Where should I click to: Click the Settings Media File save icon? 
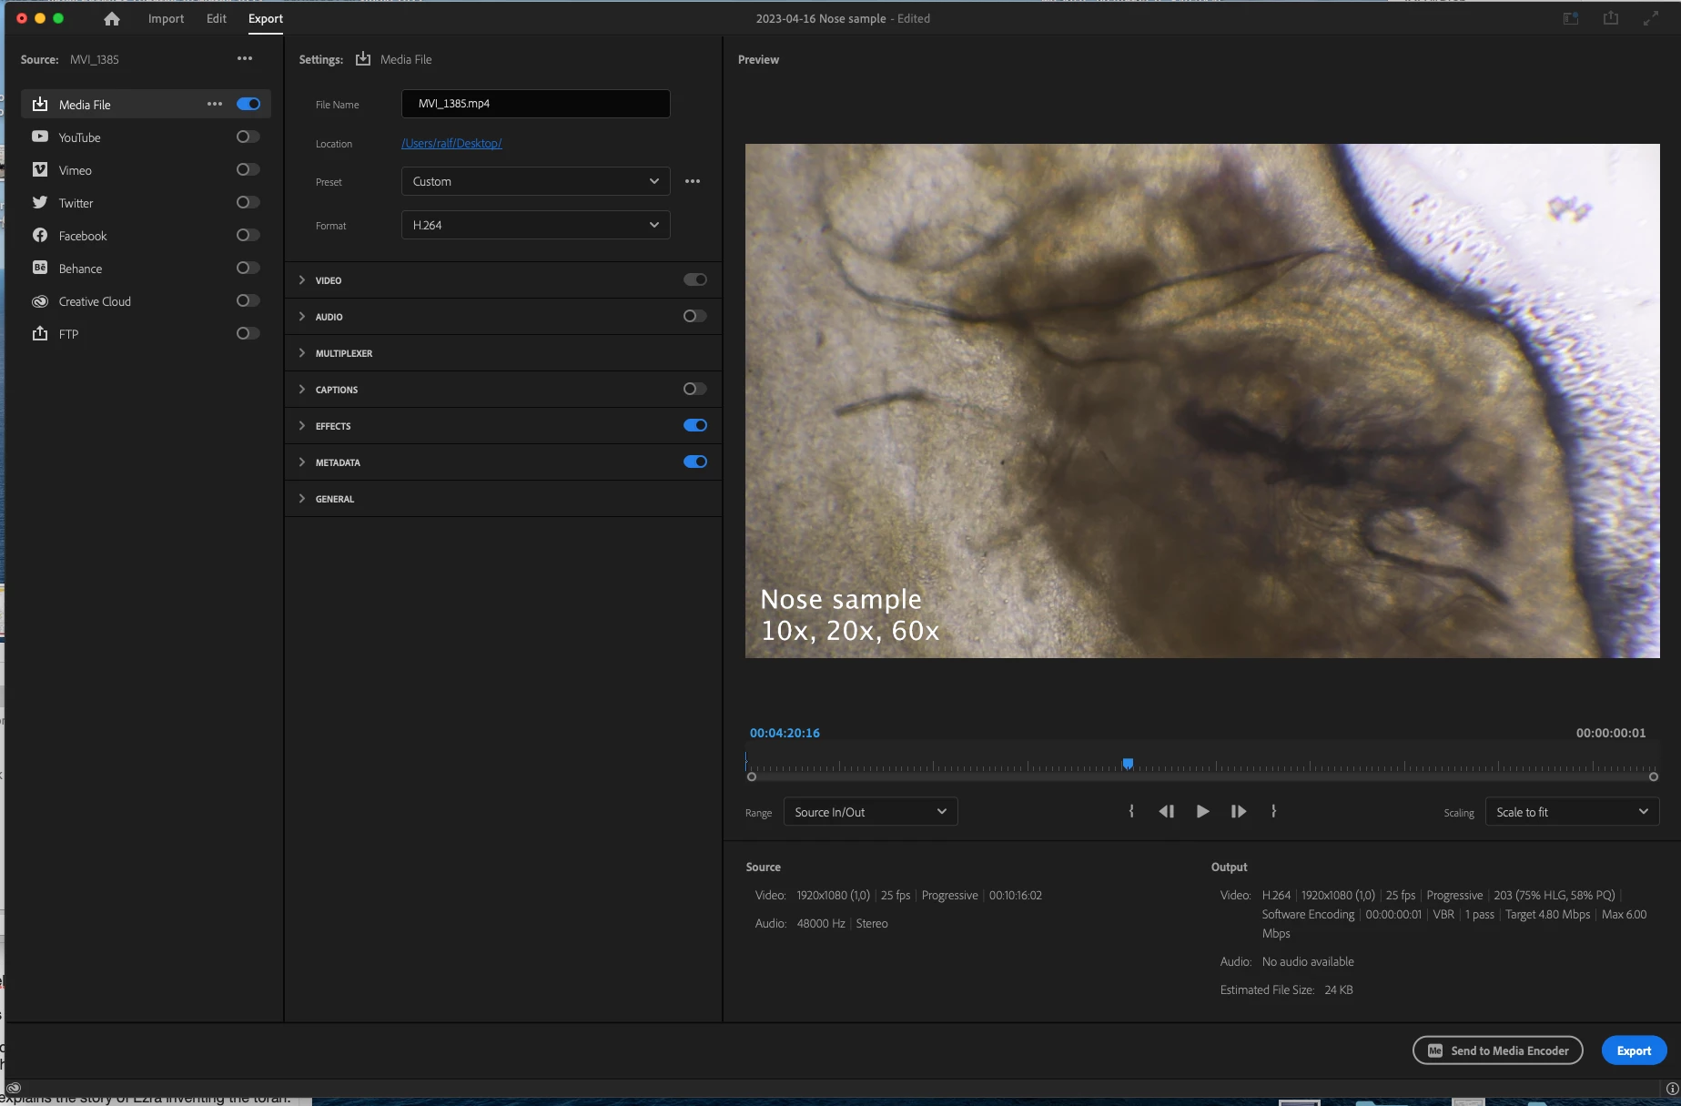(363, 58)
